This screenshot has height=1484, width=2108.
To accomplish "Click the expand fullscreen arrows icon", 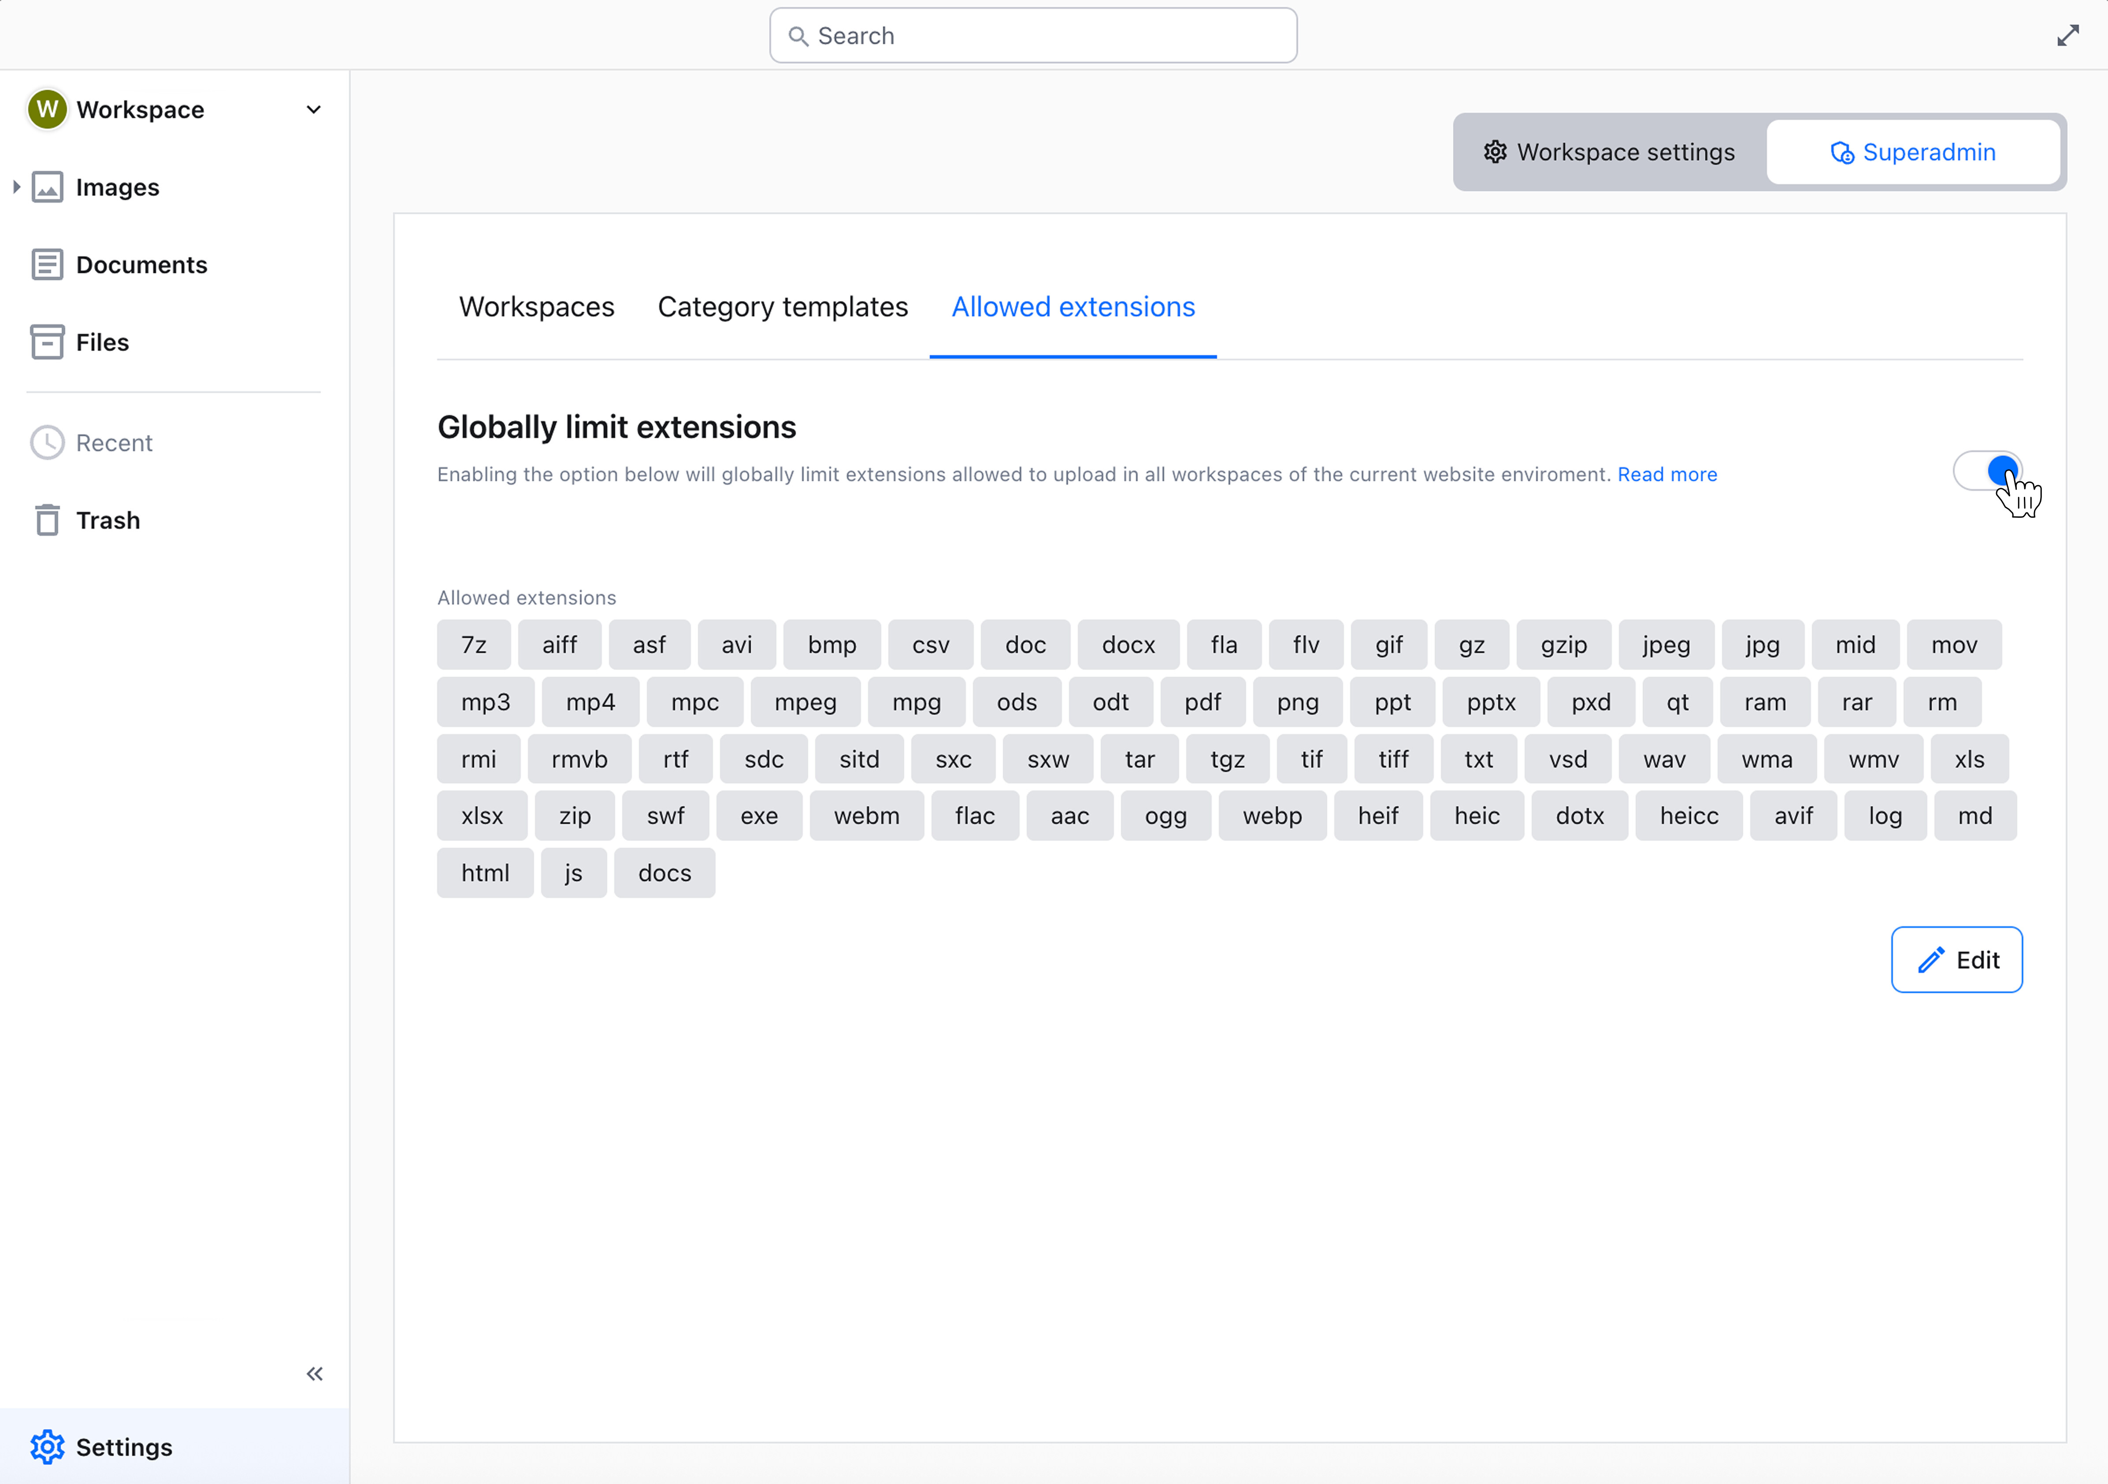I will click(x=2068, y=35).
